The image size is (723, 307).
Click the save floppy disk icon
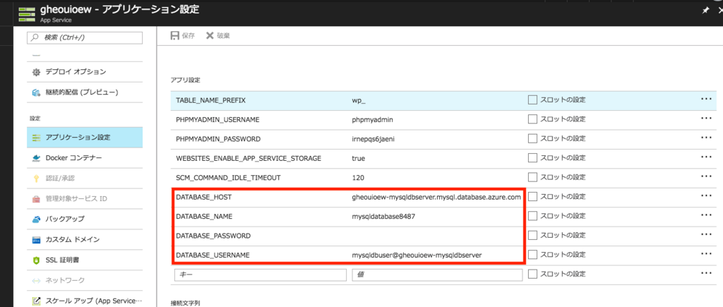tap(175, 35)
